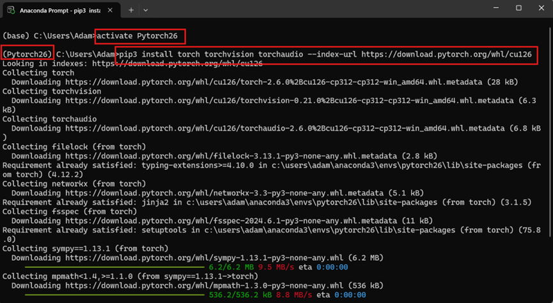Close the terminal window

[x=541, y=8]
